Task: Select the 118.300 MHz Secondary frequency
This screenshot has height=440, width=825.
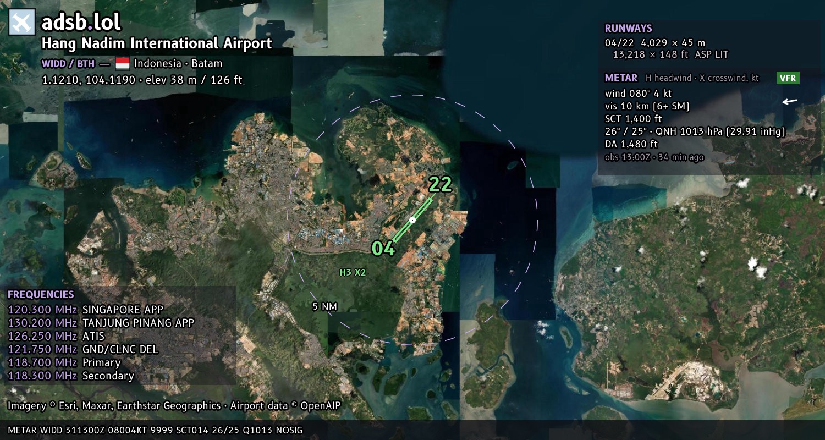Action: click(70, 376)
